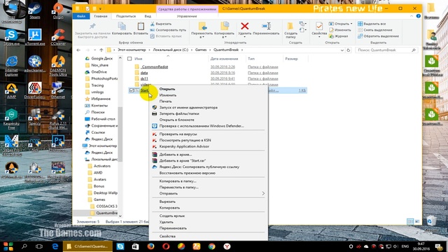
Task: Open Steam desktop shortcut
Action: click(35, 10)
